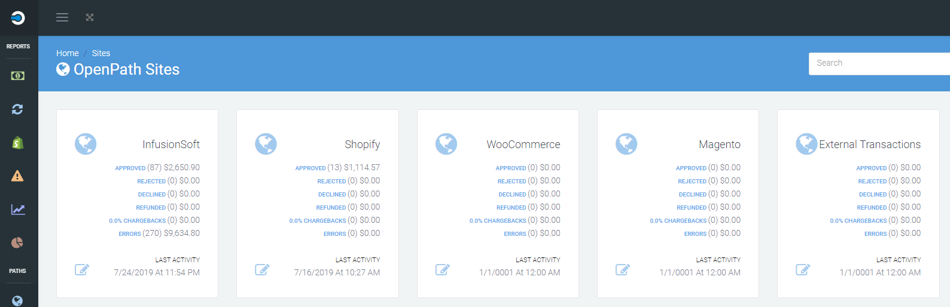This screenshot has width=950, height=307.
Task: Click the globe icon beside OpenPath Sites title
Action: (x=63, y=69)
